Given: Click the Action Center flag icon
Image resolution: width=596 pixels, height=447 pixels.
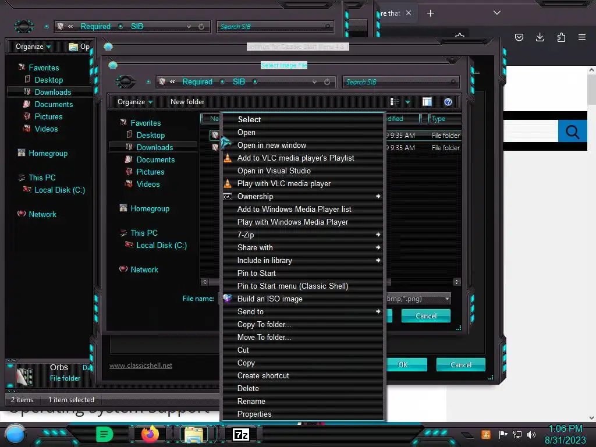Looking at the screenshot, I should tap(503, 434).
